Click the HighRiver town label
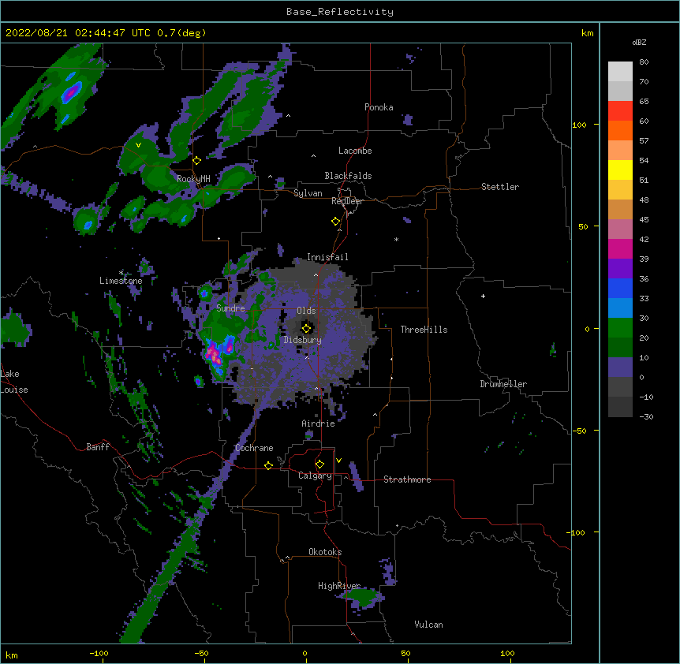Image resolution: width=680 pixels, height=664 pixels. [339, 586]
